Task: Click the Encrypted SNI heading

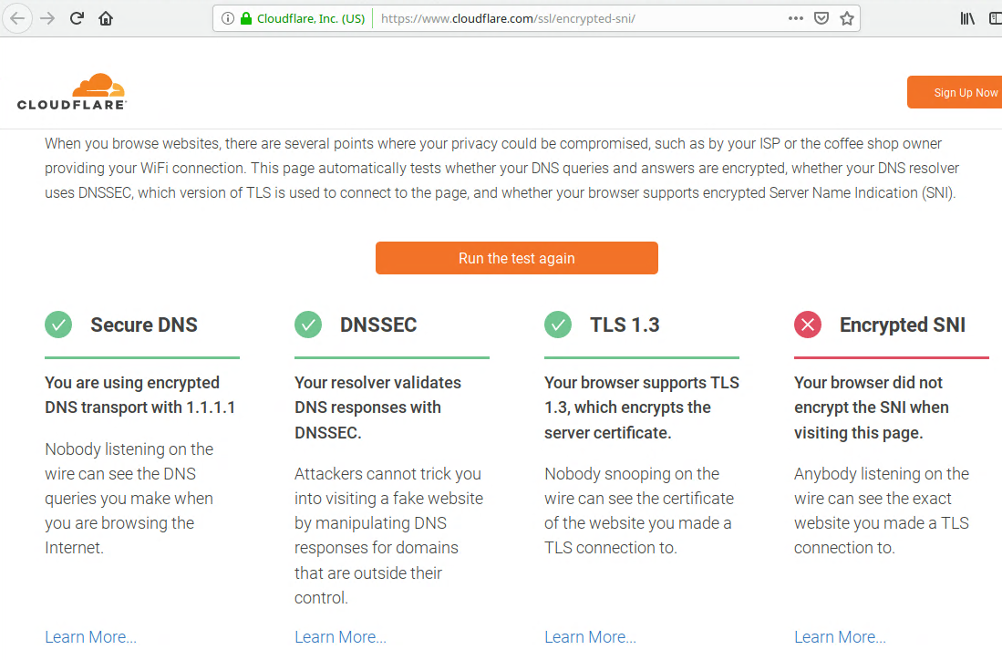Action: pyautogui.click(x=903, y=325)
